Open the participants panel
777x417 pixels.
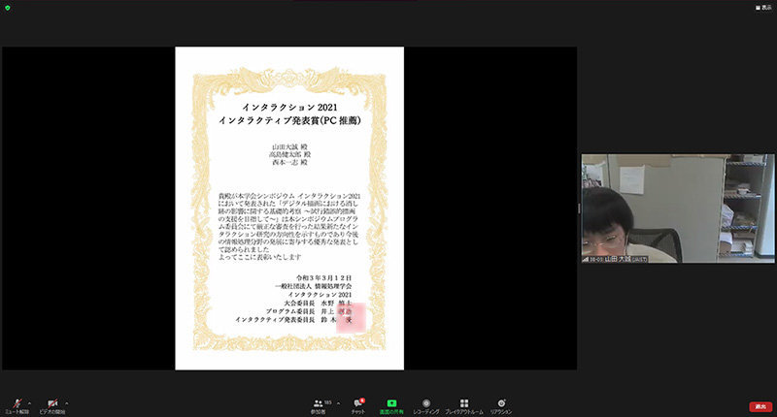pos(319,406)
